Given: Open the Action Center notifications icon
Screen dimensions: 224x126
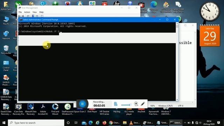Looking at the screenshot, I should point(218,123).
